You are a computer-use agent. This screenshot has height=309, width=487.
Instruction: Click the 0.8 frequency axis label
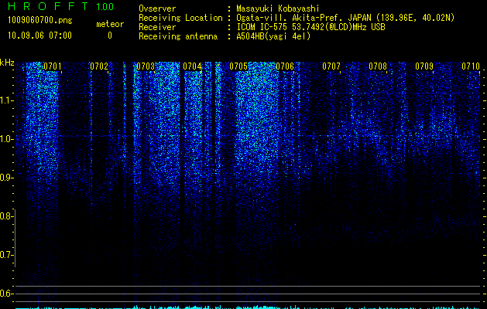6,216
